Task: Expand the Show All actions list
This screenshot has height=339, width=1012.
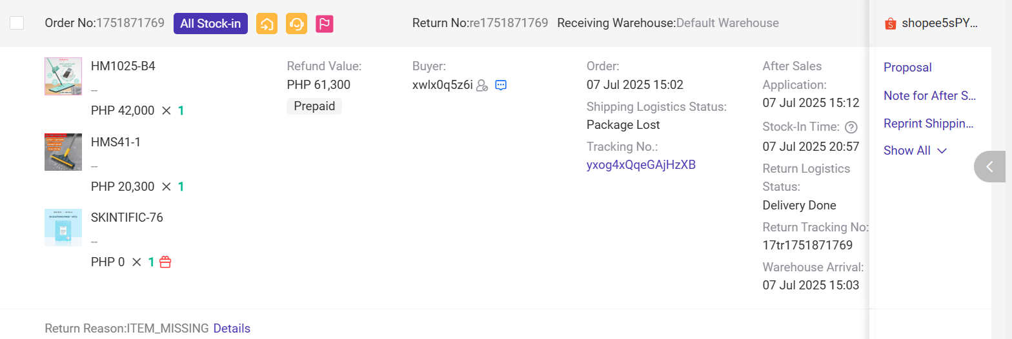Action: click(915, 151)
